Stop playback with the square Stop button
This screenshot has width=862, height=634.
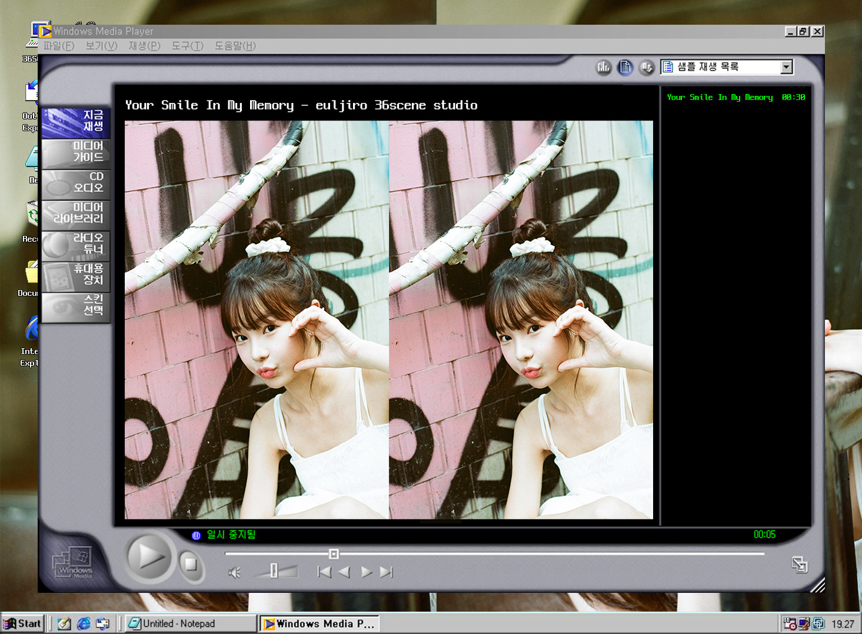click(x=190, y=565)
